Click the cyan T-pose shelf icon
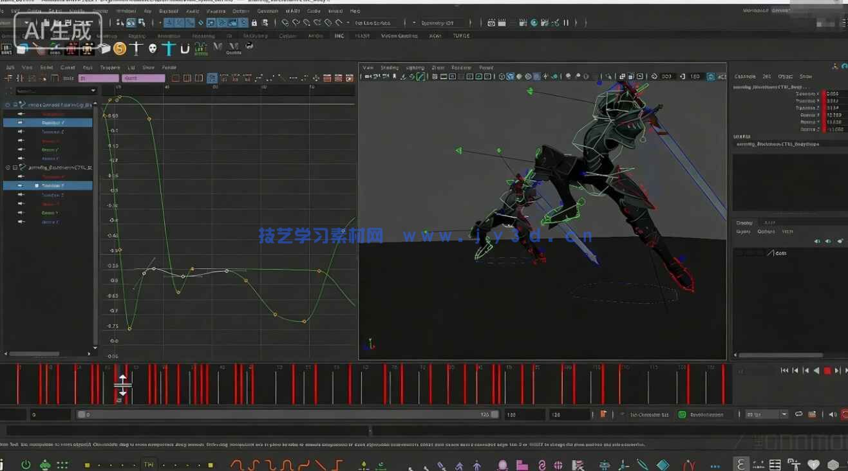The height and width of the screenshot is (471, 848). click(x=169, y=49)
